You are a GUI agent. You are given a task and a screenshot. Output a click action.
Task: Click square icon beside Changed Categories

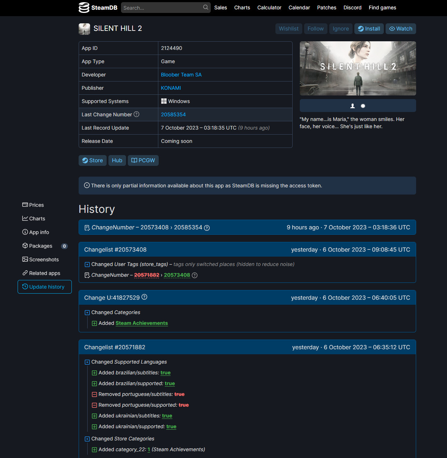(x=87, y=313)
